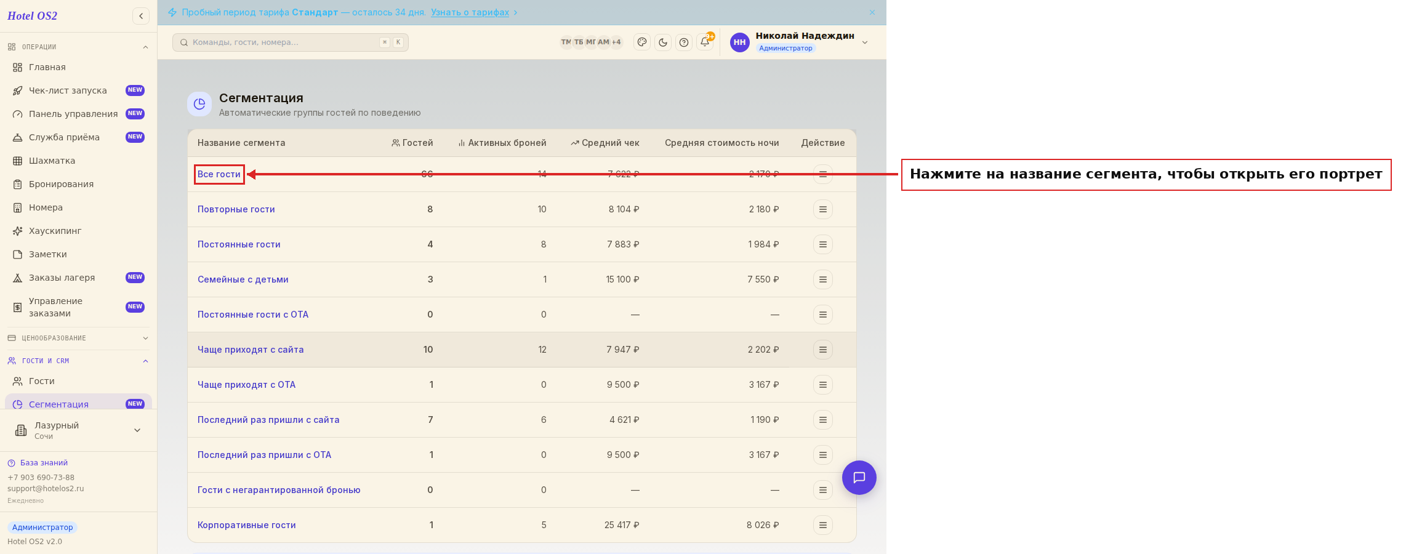Open the help question mark icon
The height and width of the screenshot is (554, 1406).
coord(684,42)
